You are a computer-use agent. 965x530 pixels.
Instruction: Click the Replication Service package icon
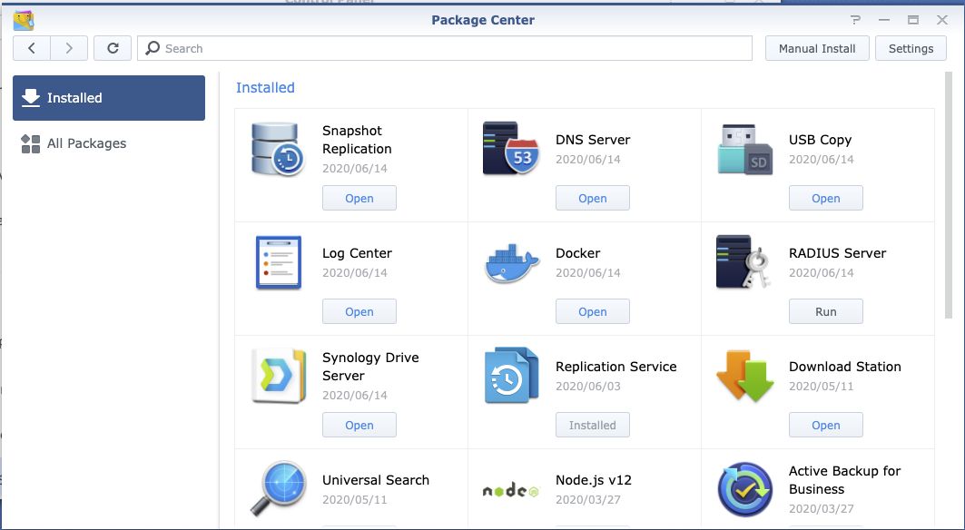(x=511, y=376)
